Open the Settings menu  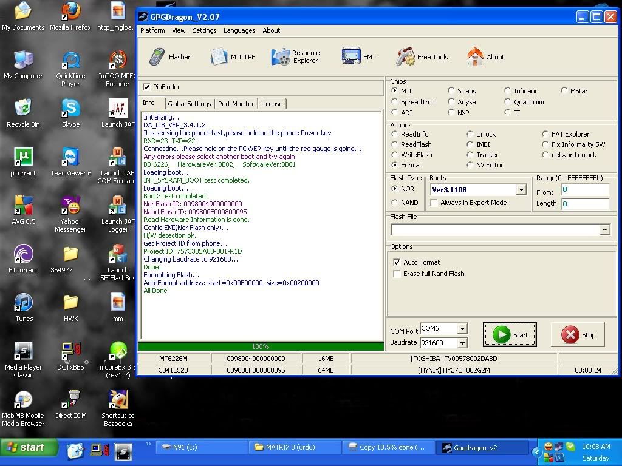[x=204, y=30]
